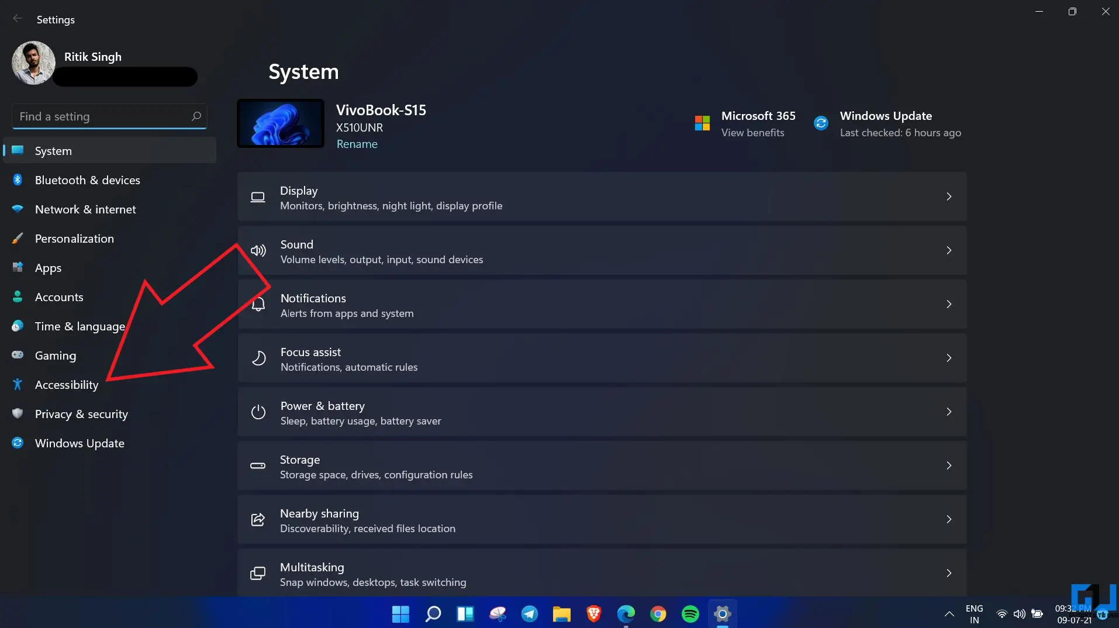Image resolution: width=1119 pixels, height=628 pixels.
Task: Open Time & language settings
Action: pyautogui.click(x=110, y=326)
